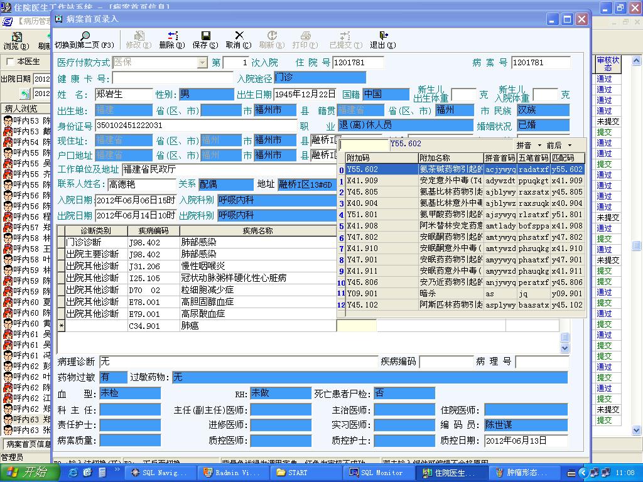Click the 民族 field showing 汉族
The width and height of the screenshot is (643, 482).
[543, 110]
